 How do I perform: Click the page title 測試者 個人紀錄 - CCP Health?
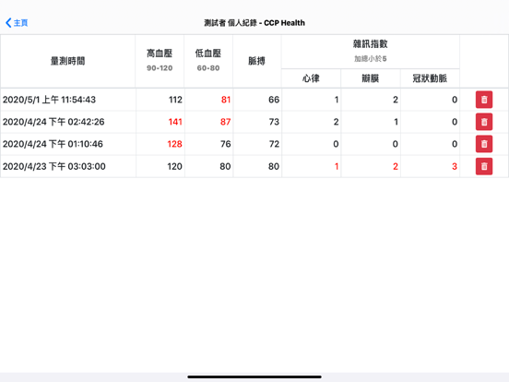pos(254,23)
